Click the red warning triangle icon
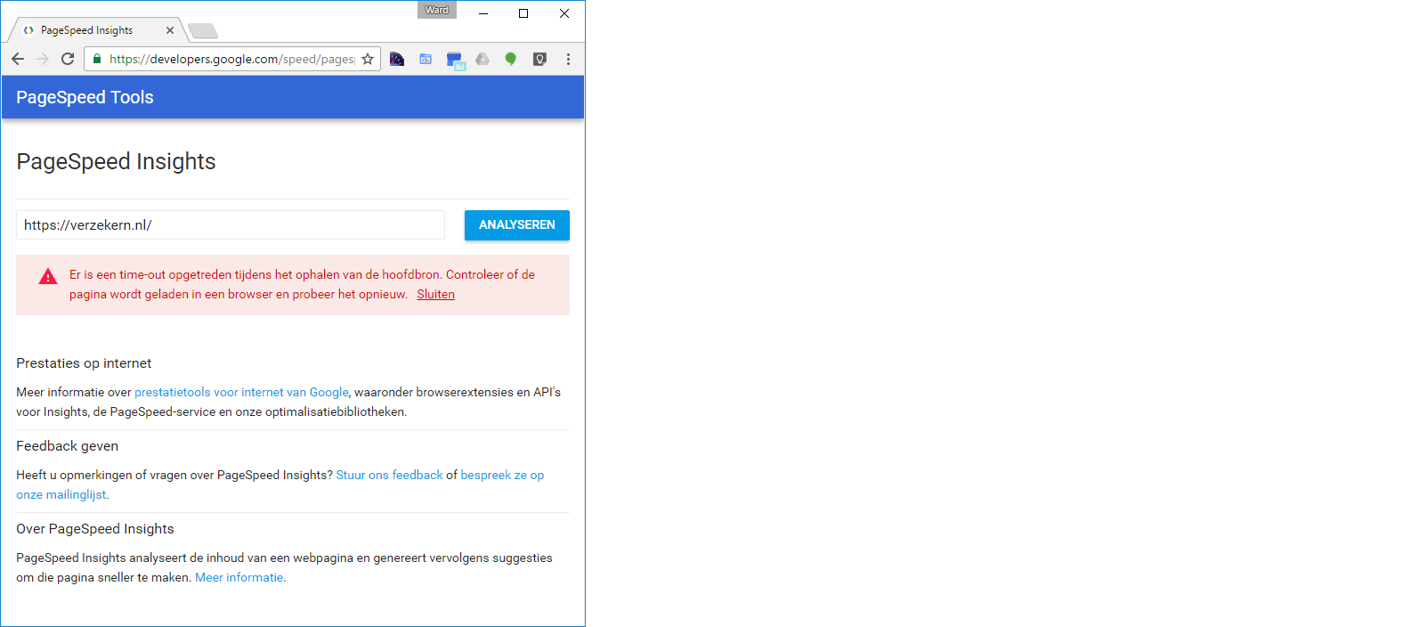The image size is (1419, 627). pyautogui.click(x=48, y=277)
